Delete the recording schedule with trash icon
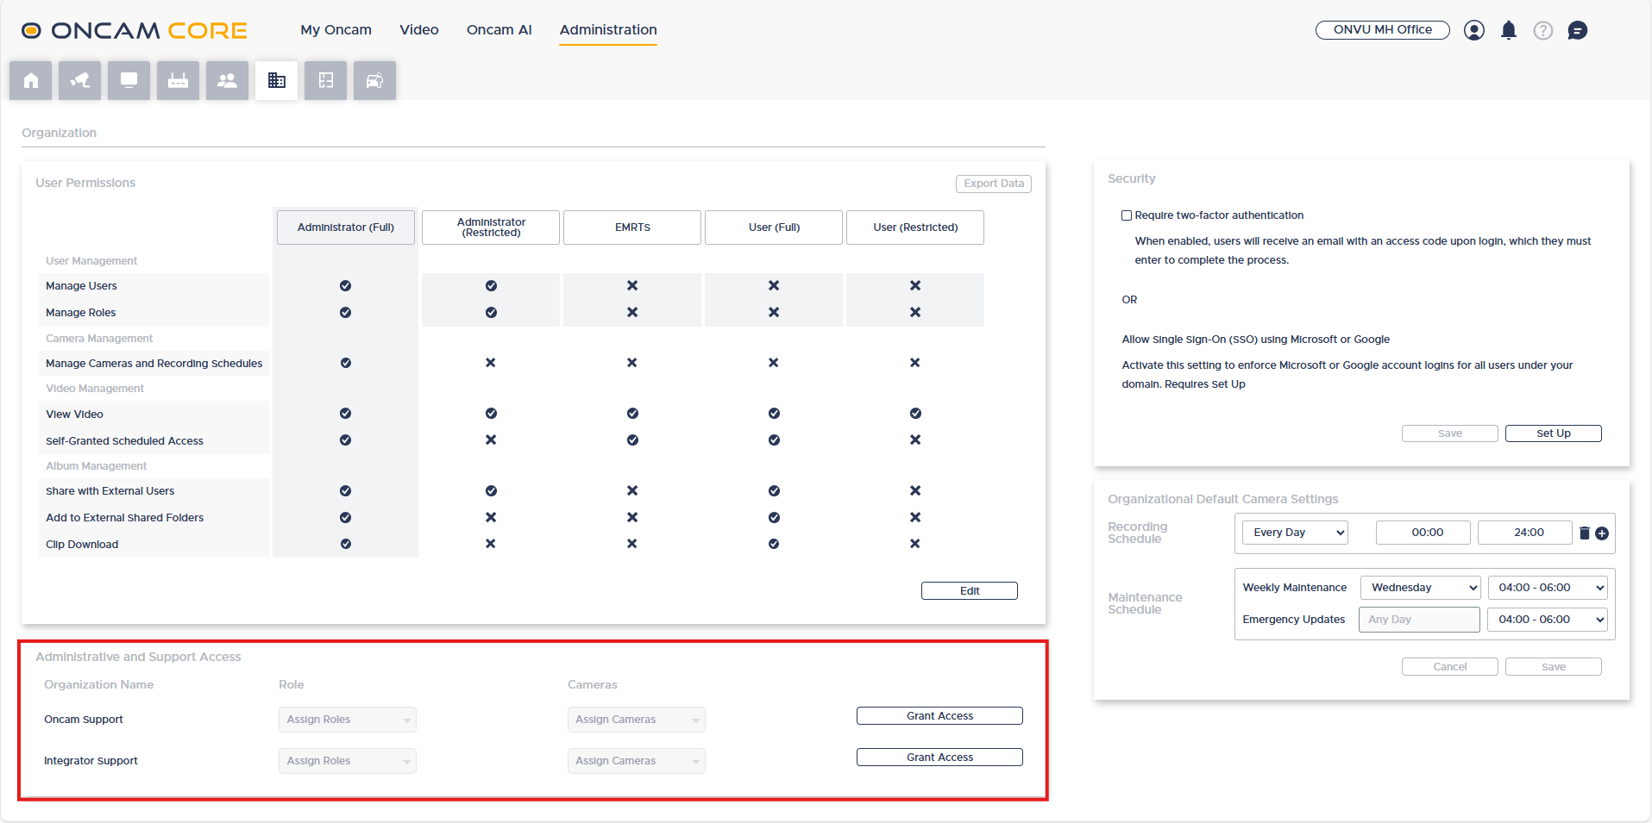The width and height of the screenshot is (1652, 823). [x=1585, y=533]
